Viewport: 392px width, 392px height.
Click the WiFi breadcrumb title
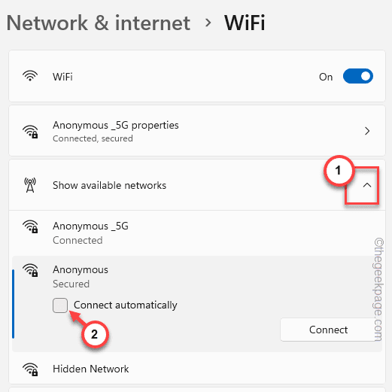tap(245, 23)
